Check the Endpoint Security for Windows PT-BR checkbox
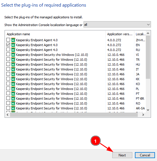Screen dimensions: 157x161 coord(8,98)
